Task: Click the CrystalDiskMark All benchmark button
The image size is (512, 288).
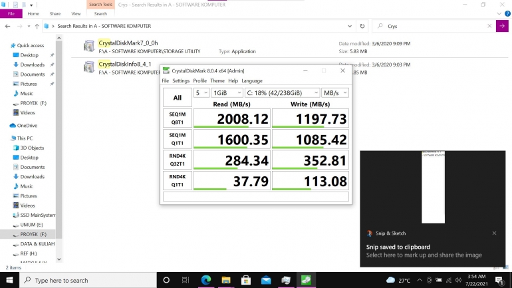Action: pos(178,98)
